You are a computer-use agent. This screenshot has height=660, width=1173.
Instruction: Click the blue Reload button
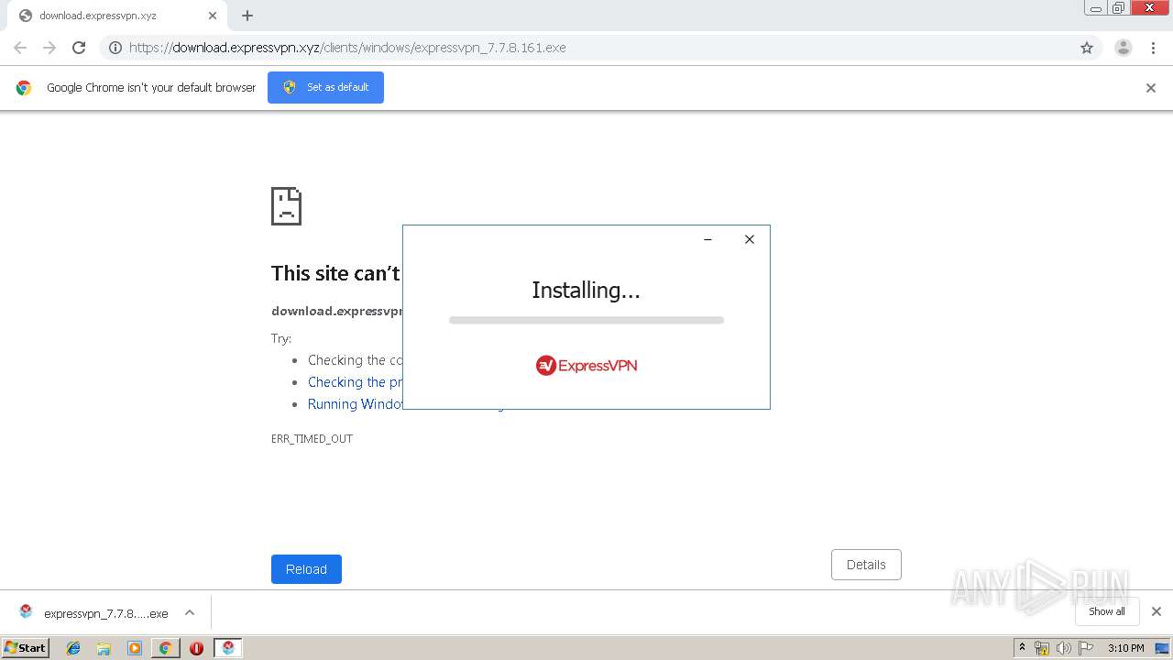306,569
